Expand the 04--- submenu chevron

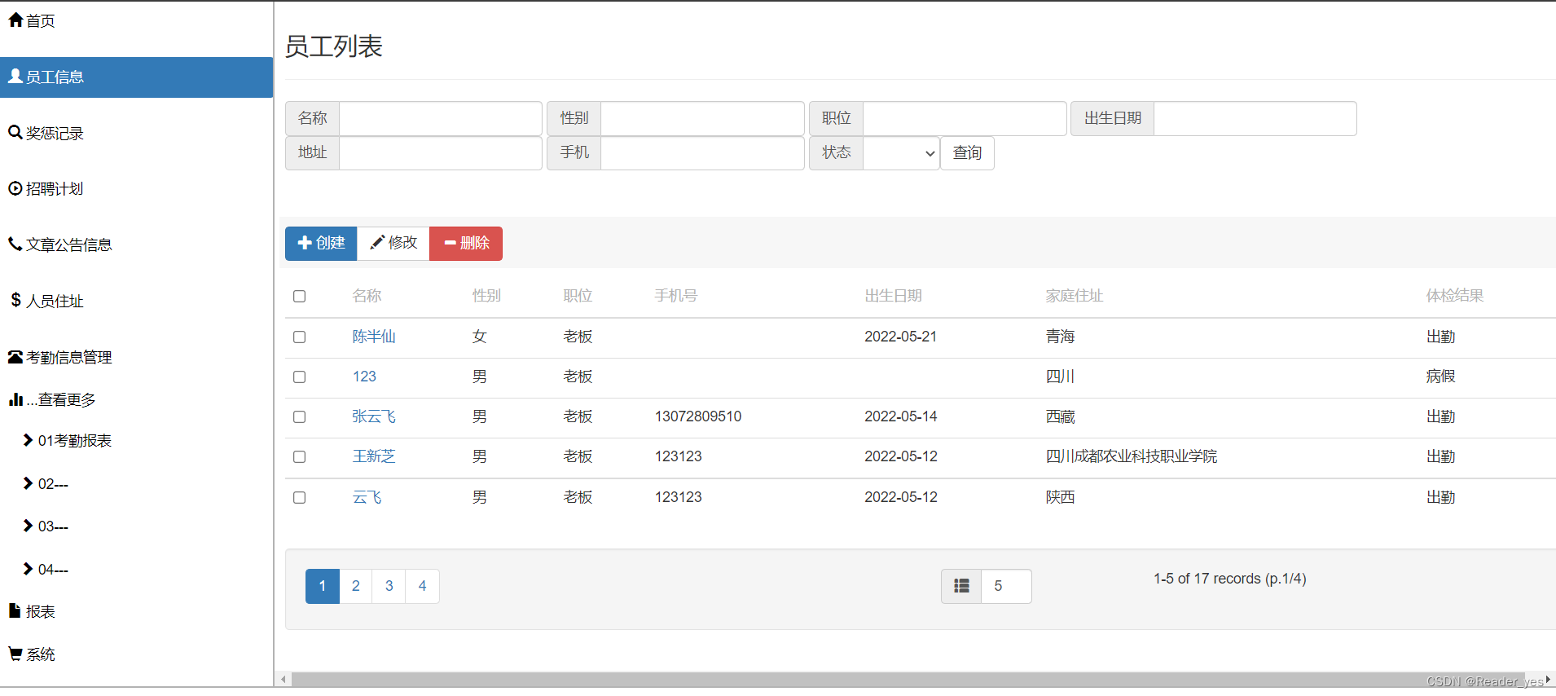pos(29,569)
